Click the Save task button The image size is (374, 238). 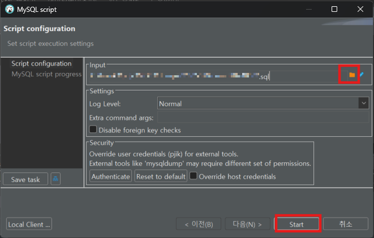(x=25, y=179)
